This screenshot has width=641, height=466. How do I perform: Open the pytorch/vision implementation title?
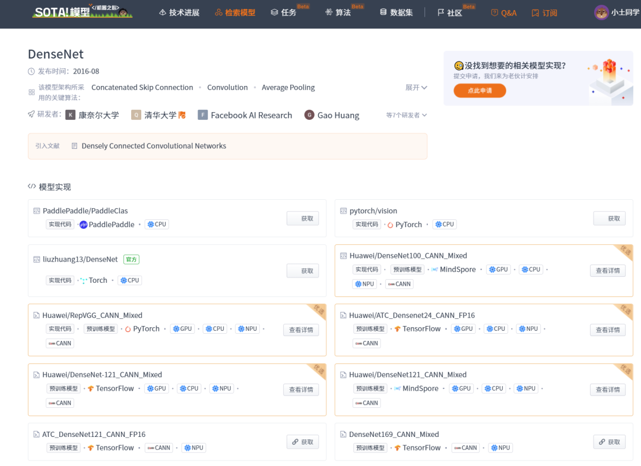point(373,210)
